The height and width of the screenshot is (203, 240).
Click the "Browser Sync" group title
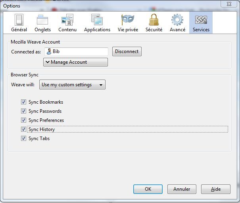tap(25, 75)
